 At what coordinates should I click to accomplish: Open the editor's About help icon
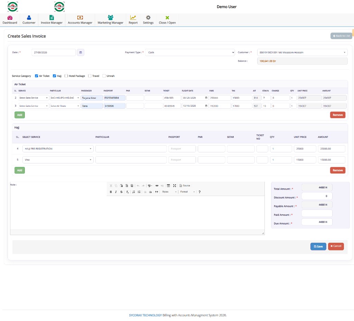pos(199,192)
